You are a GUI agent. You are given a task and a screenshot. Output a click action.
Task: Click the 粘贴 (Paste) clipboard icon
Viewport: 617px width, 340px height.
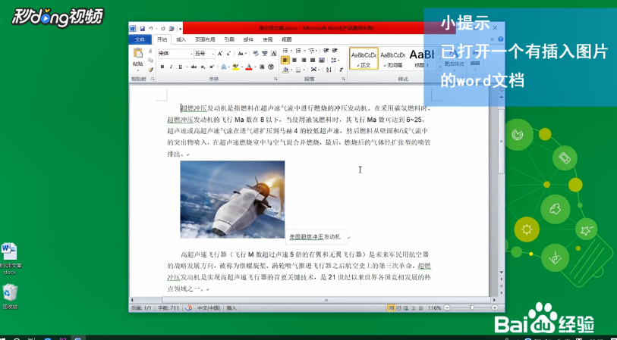(x=138, y=54)
